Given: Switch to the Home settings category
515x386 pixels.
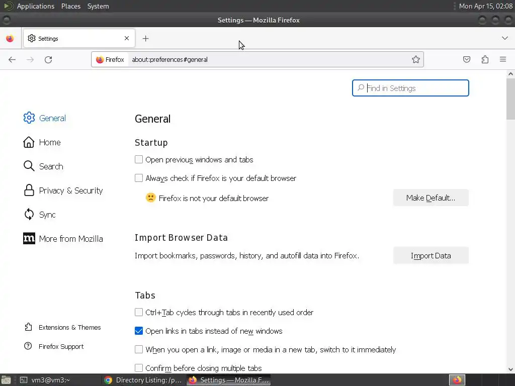Looking at the screenshot, I should click(49, 142).
